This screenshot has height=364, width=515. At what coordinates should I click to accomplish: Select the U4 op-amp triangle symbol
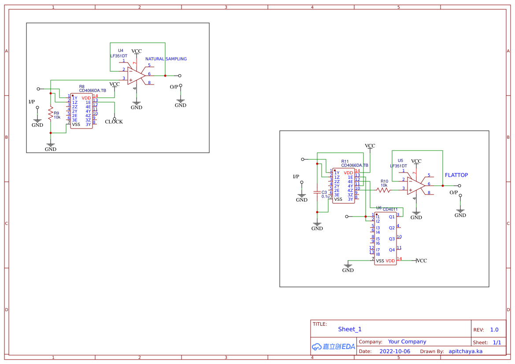tap(136, 76)
